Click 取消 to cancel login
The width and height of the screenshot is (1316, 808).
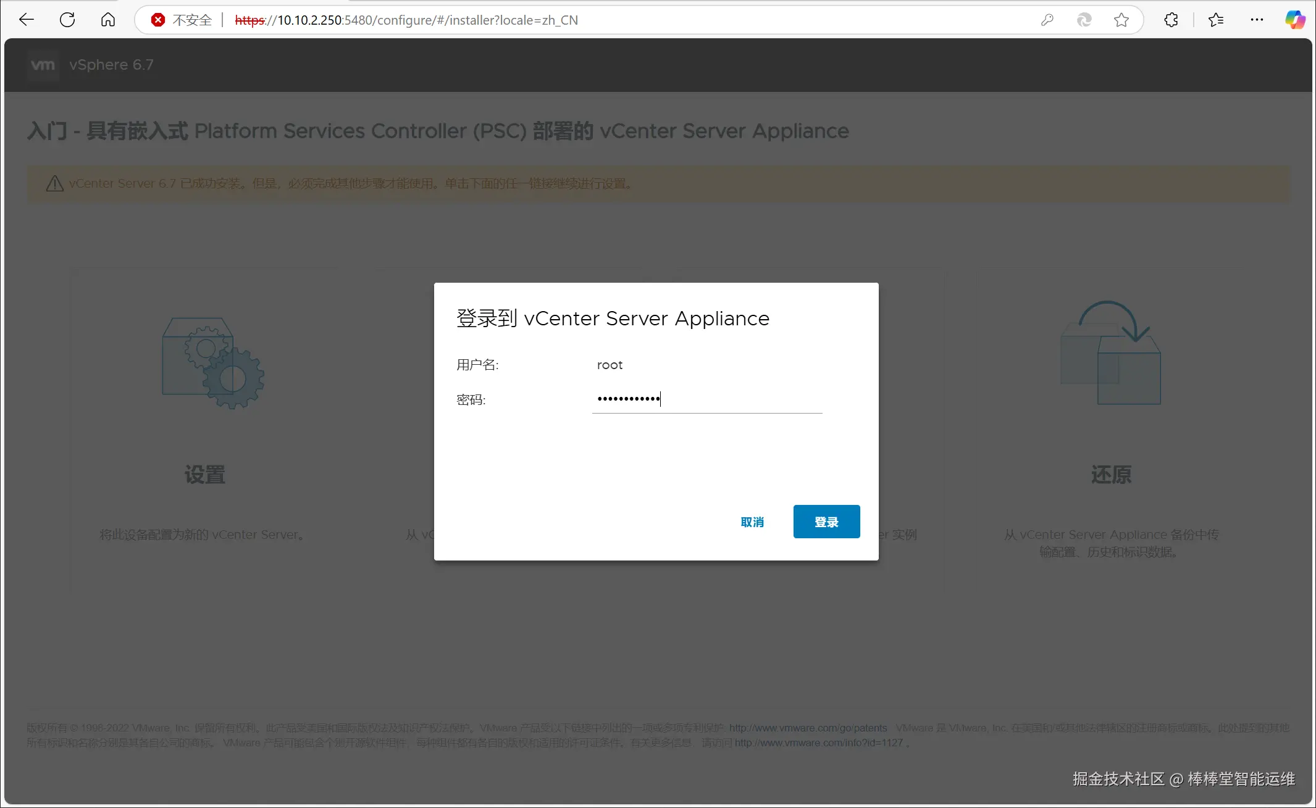[752, 522]
